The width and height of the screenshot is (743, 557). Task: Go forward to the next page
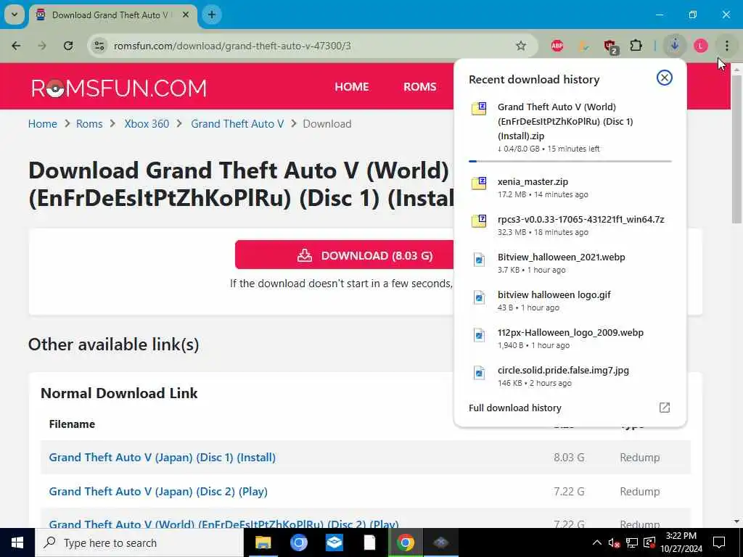pos(42,46)
